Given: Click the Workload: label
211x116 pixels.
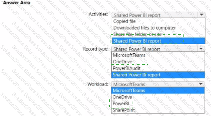Looking at the screenshot, I should (98, 84).
